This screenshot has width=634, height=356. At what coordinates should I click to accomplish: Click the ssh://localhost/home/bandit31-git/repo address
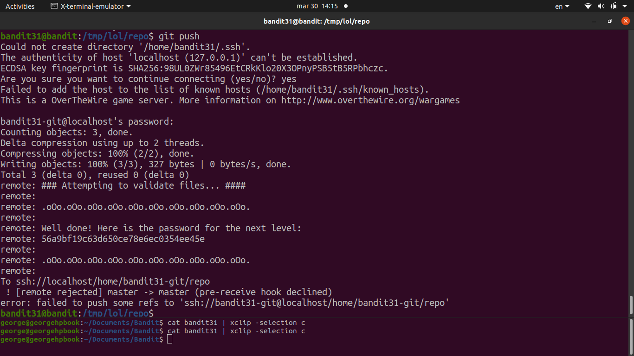click(x=113, y=282)
